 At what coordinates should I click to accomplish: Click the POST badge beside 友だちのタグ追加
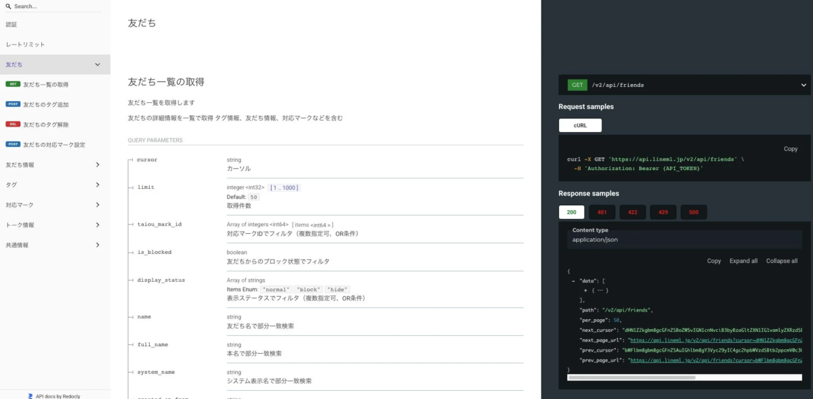coord(14,104)
